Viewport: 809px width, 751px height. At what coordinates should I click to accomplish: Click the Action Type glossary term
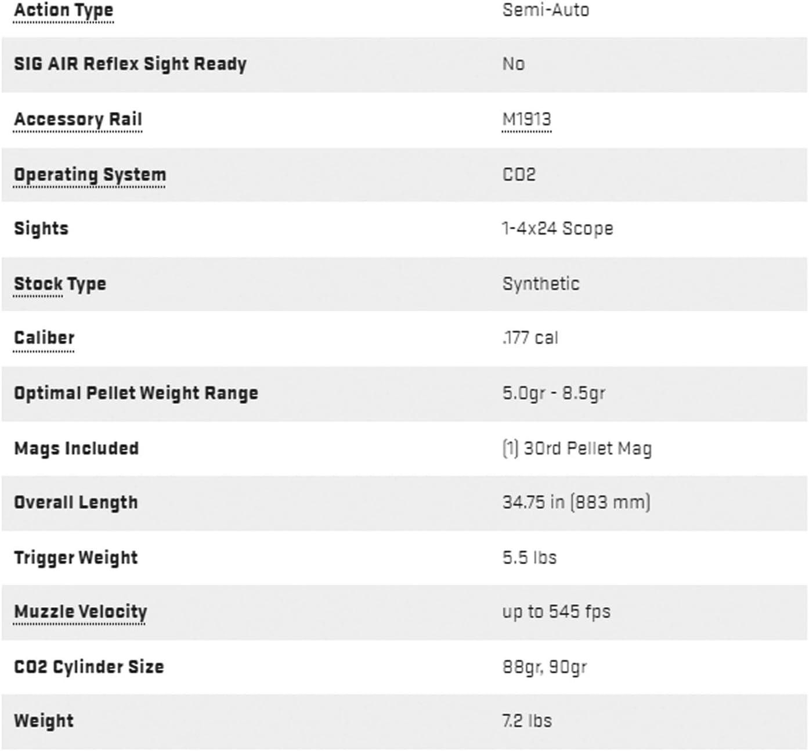pyautogui.click(x=64, y=10)
